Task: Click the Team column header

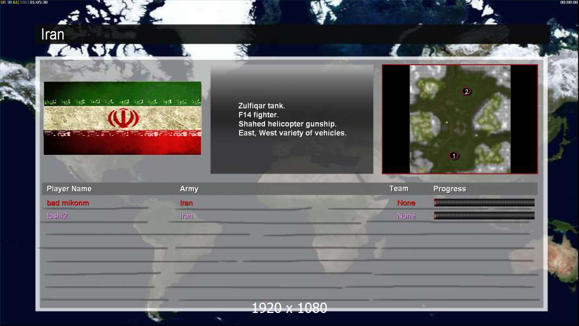Action: point(399,189)
